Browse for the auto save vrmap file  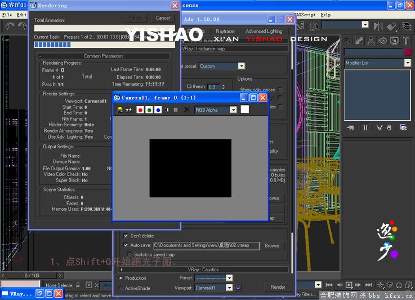pyautogui.click(x=272, y=246)
